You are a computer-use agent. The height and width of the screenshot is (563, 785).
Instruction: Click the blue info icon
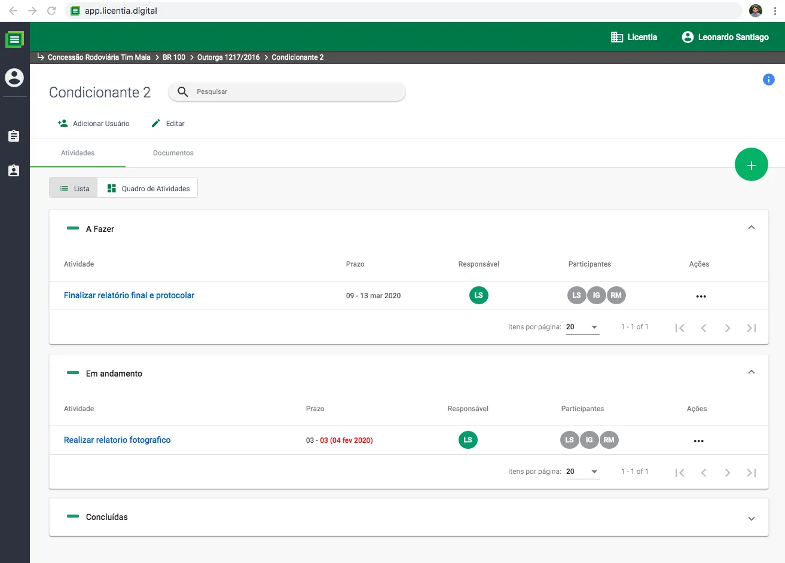coord(769,79)
